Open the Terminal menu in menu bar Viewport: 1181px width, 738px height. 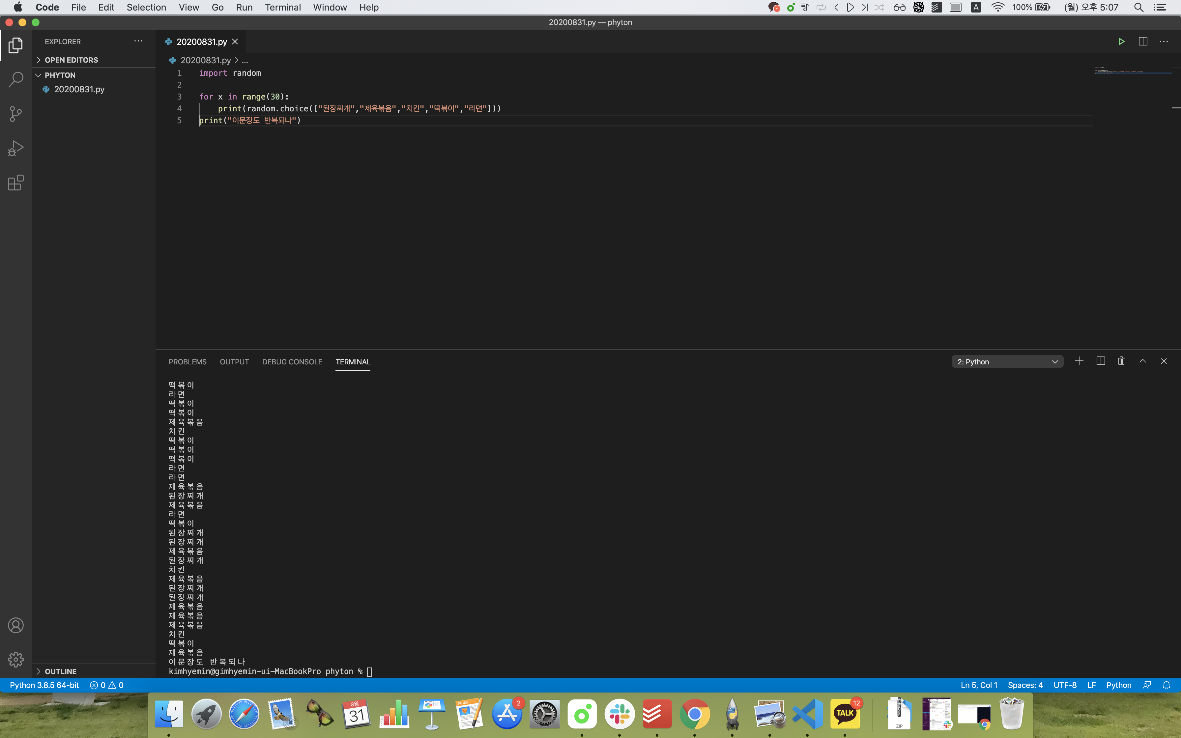[x=282, y=7]
